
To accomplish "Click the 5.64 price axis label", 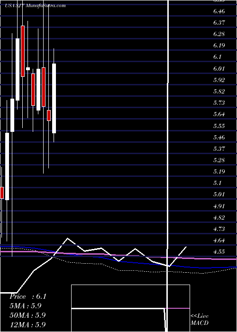I will click(x=219, y=114).
